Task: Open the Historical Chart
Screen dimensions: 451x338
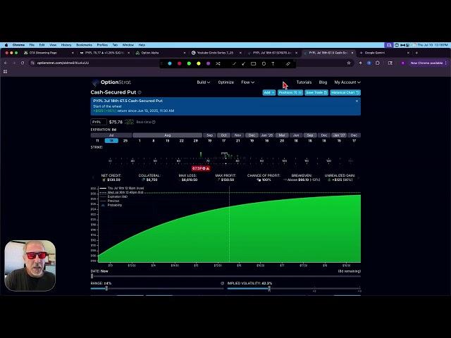Action: [345, 92]
